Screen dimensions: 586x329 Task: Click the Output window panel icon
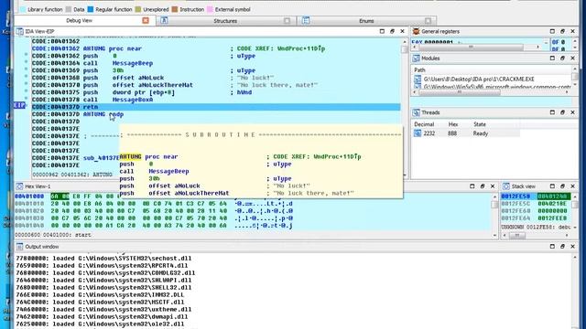coord(19,247)
